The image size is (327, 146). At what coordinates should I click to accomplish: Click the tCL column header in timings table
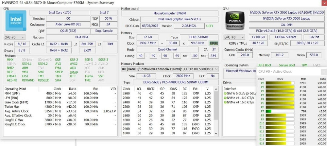click(139, 89)
